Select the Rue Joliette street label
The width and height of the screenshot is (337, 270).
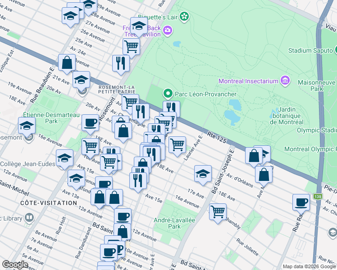(247, 247)
